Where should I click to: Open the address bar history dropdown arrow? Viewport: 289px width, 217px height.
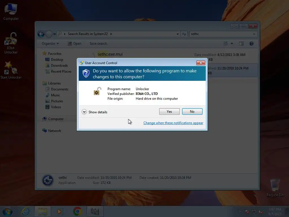178,34
